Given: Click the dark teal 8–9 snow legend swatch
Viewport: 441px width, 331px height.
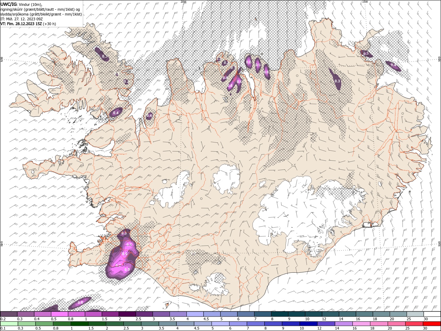Looking at the screenshot, I should (279, 314).
